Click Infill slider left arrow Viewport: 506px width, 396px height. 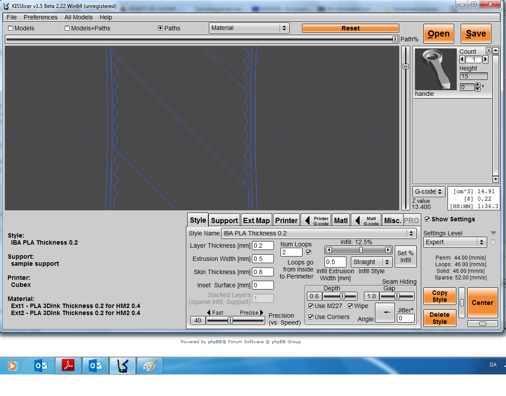pyautogui.click(x=329, y=249)
